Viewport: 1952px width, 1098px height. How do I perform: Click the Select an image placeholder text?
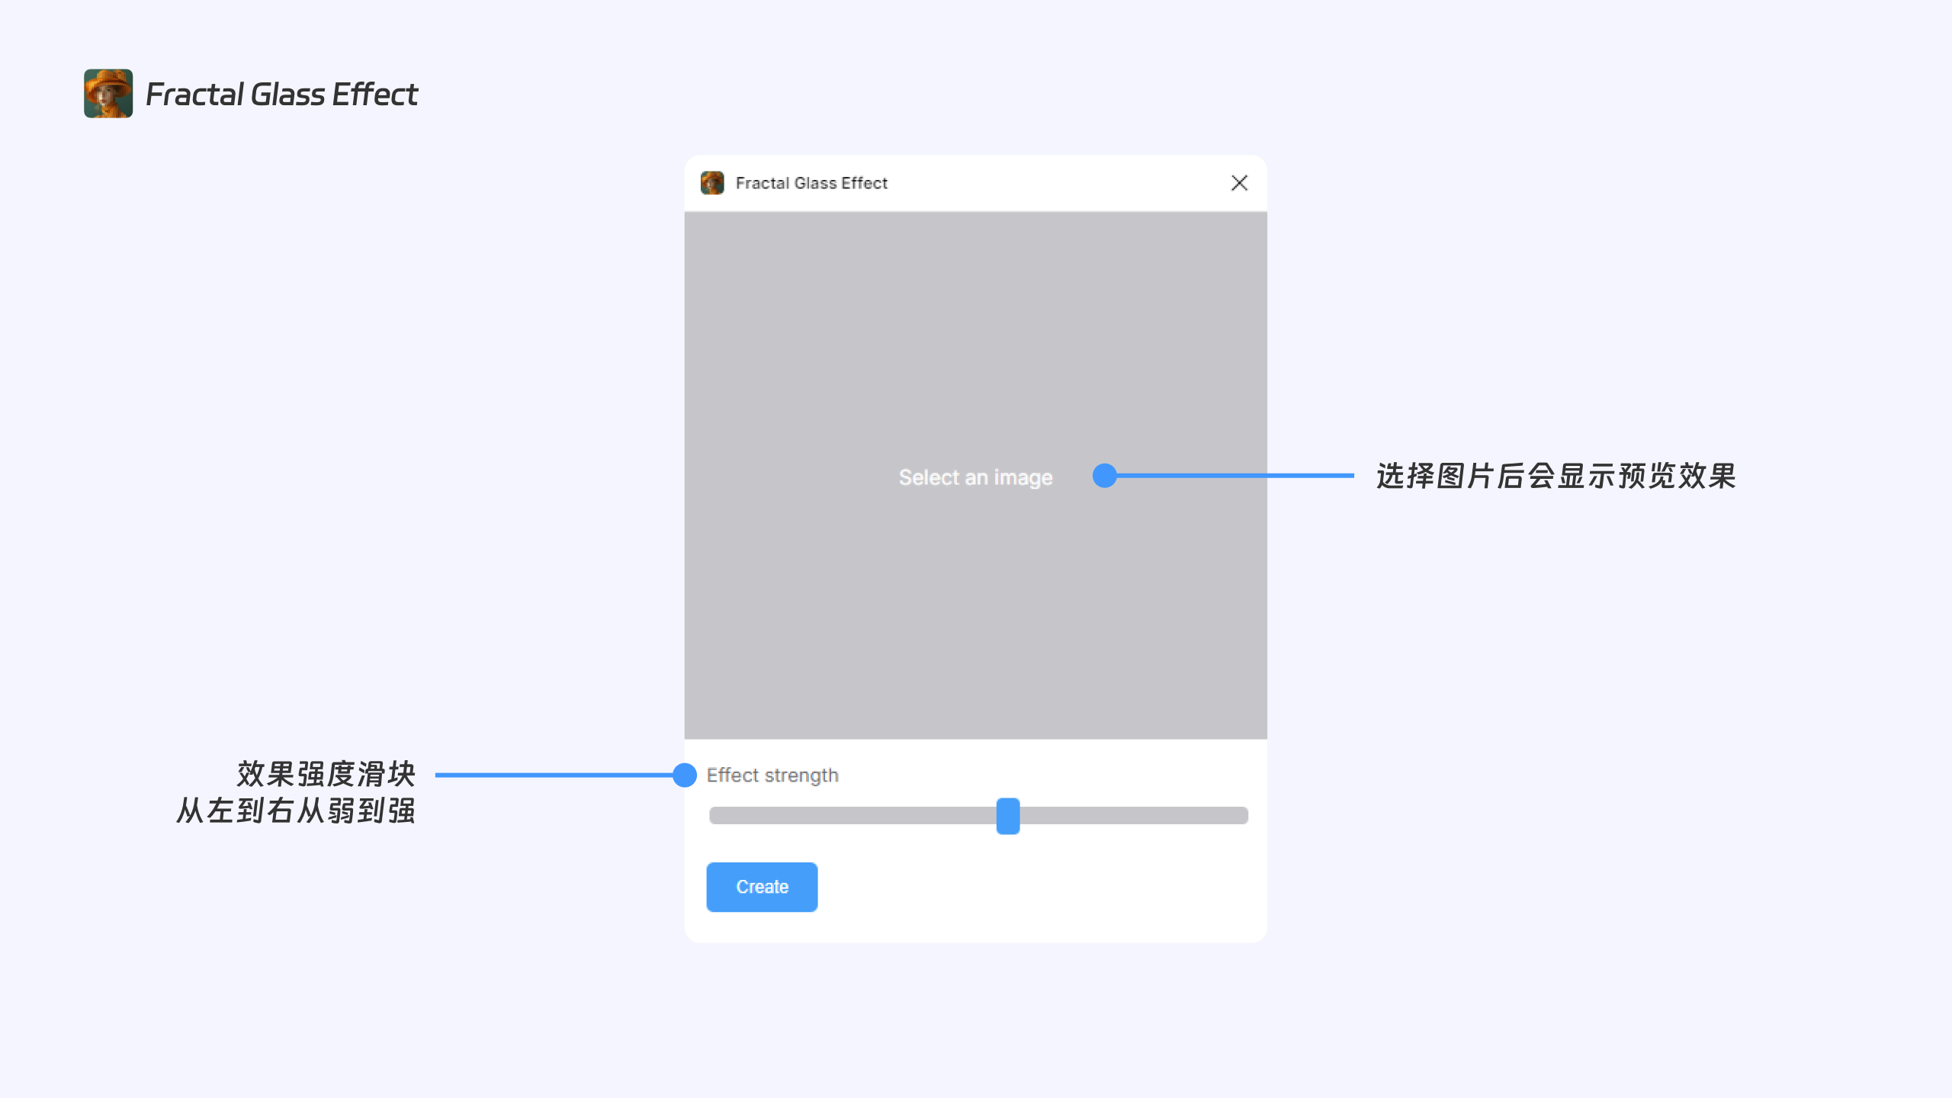(975, 477)
